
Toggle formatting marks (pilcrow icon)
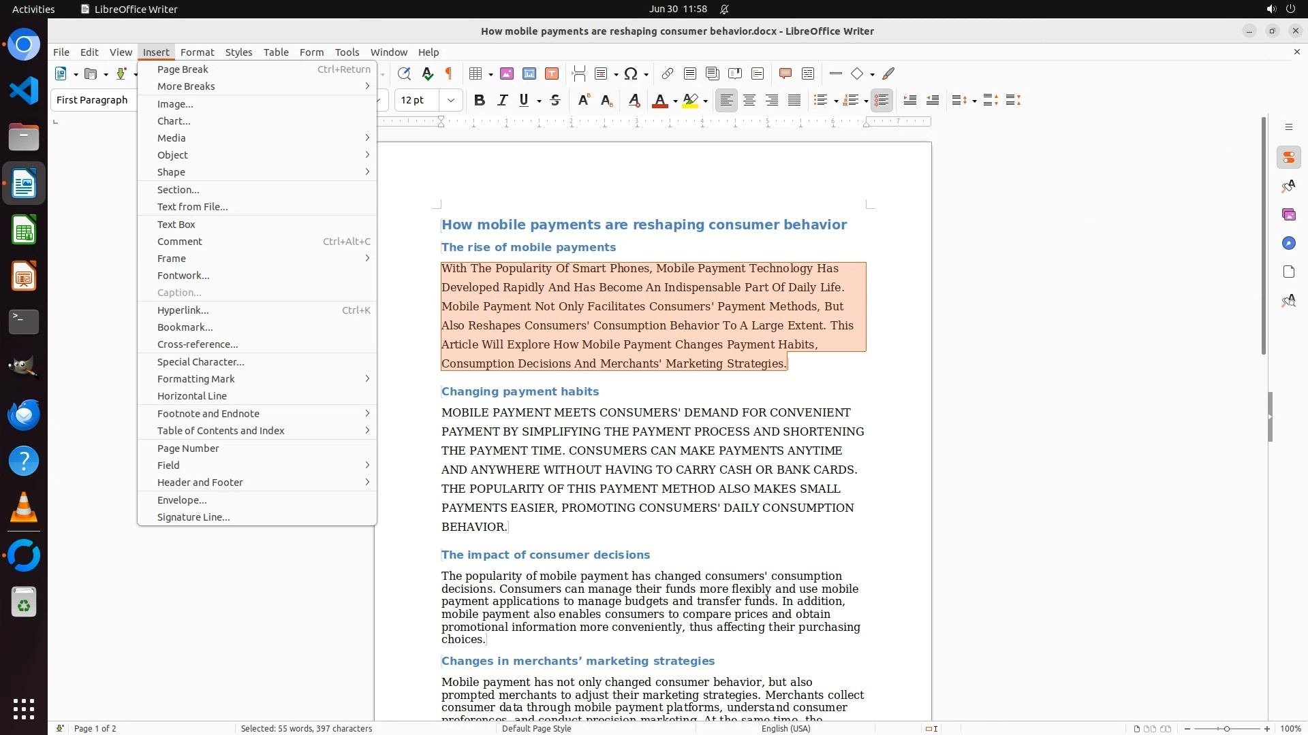449,73
